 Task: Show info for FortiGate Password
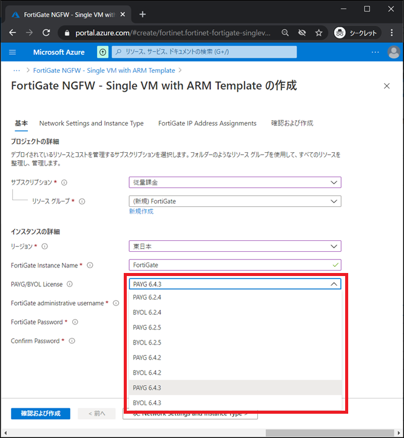pyautogui.click(x=75, y=322)
